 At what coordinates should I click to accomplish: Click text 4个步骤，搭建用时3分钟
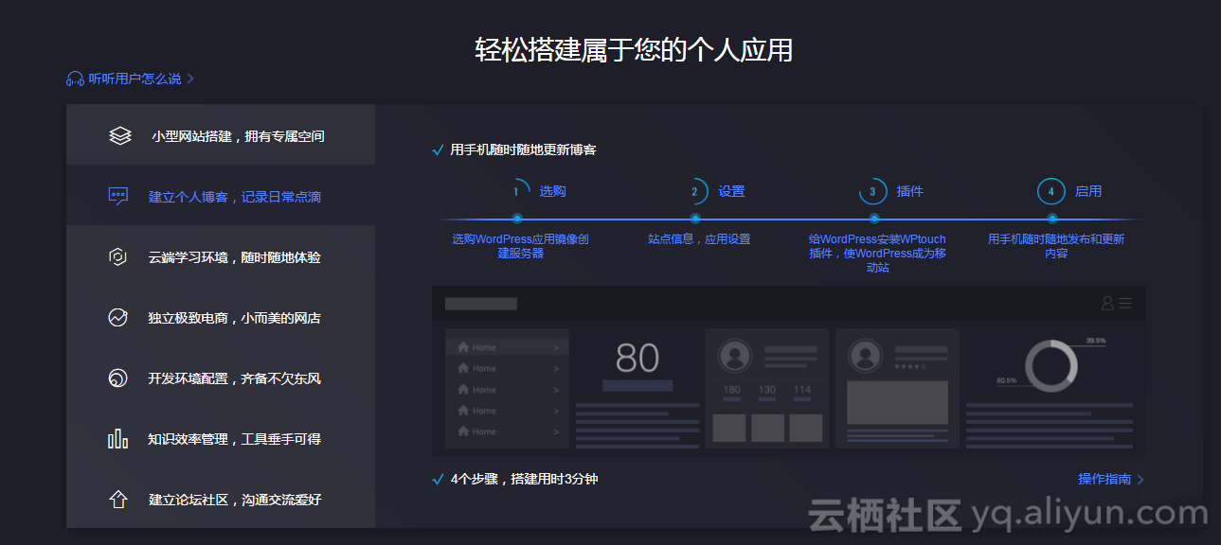point(524,479)
